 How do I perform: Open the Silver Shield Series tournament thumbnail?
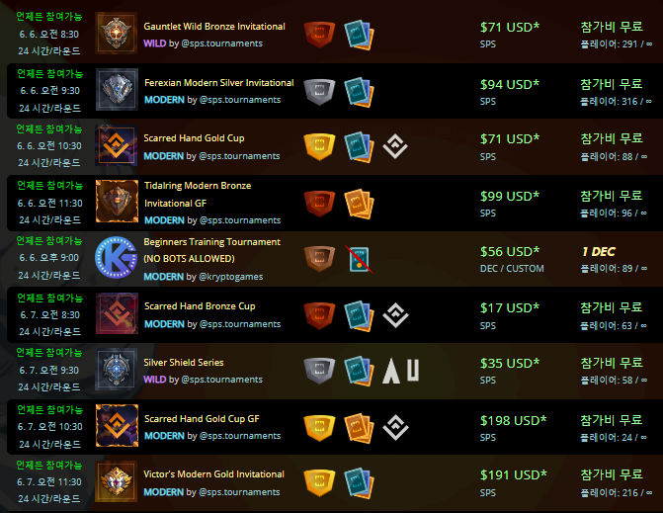117,370
